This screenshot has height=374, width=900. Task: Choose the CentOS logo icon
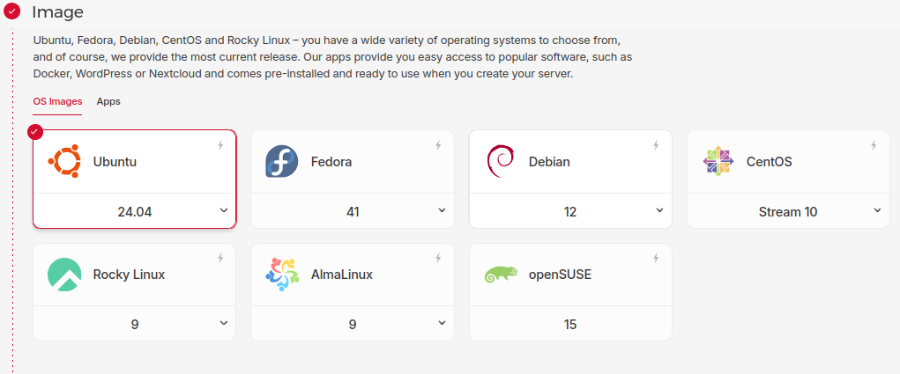click(x=718, y=162)
